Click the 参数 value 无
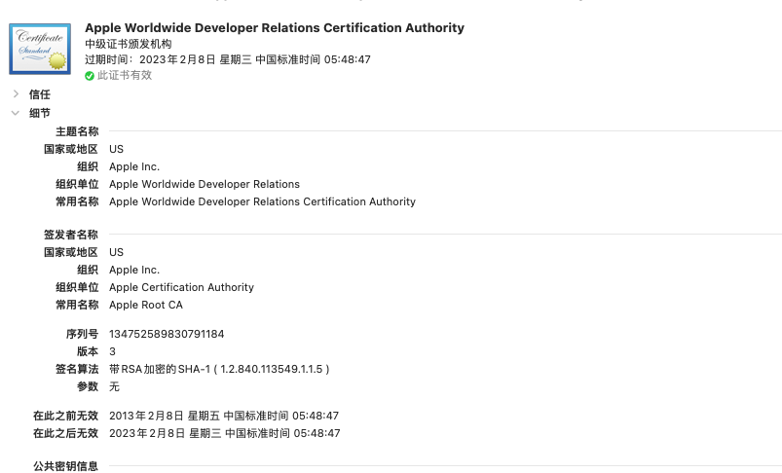This screenshot has height=473, width=782. pyautogui.click(x=114, y=386)
